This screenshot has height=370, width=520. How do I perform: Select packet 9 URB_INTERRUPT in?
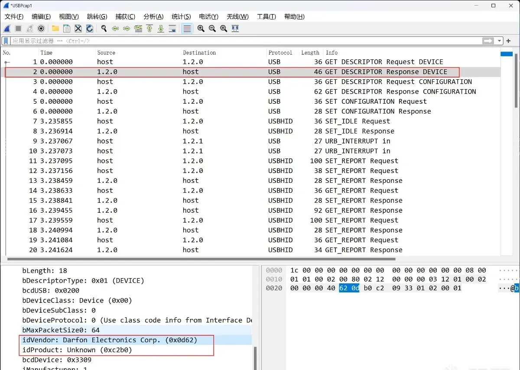coord(250,141)
